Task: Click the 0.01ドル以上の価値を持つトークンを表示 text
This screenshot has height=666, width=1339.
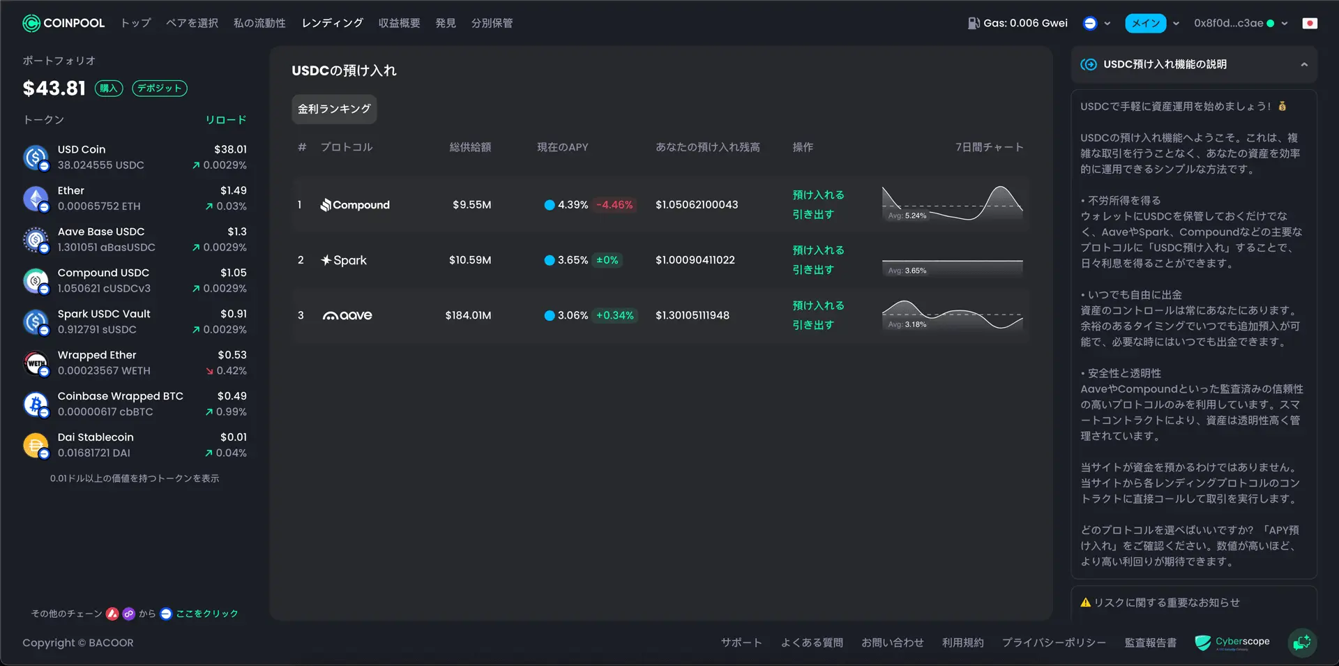Action: 135,478
